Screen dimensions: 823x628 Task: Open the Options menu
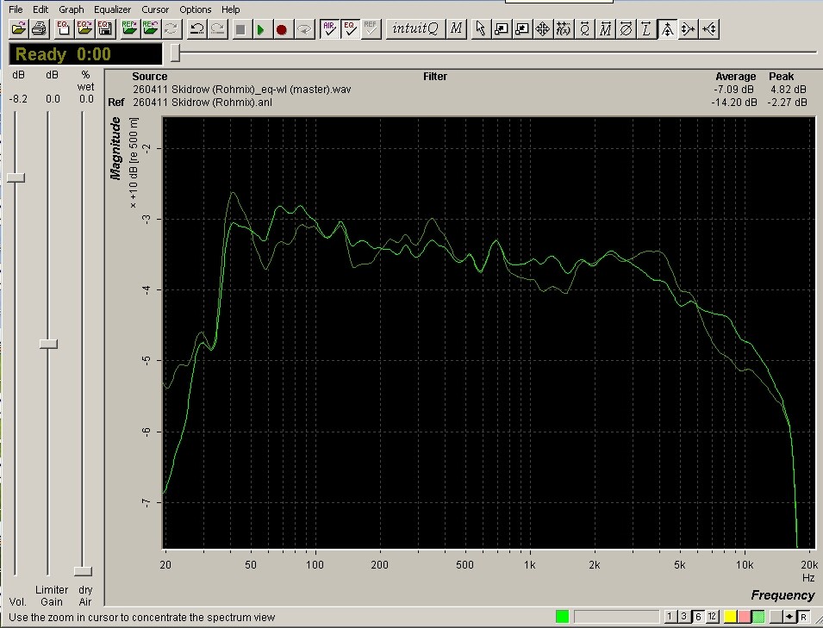pyautogui.click(x=196, y=9)
